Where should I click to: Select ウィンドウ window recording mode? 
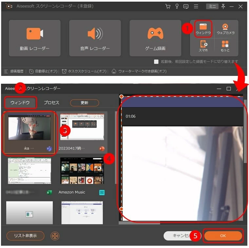[x=203, y=29]
